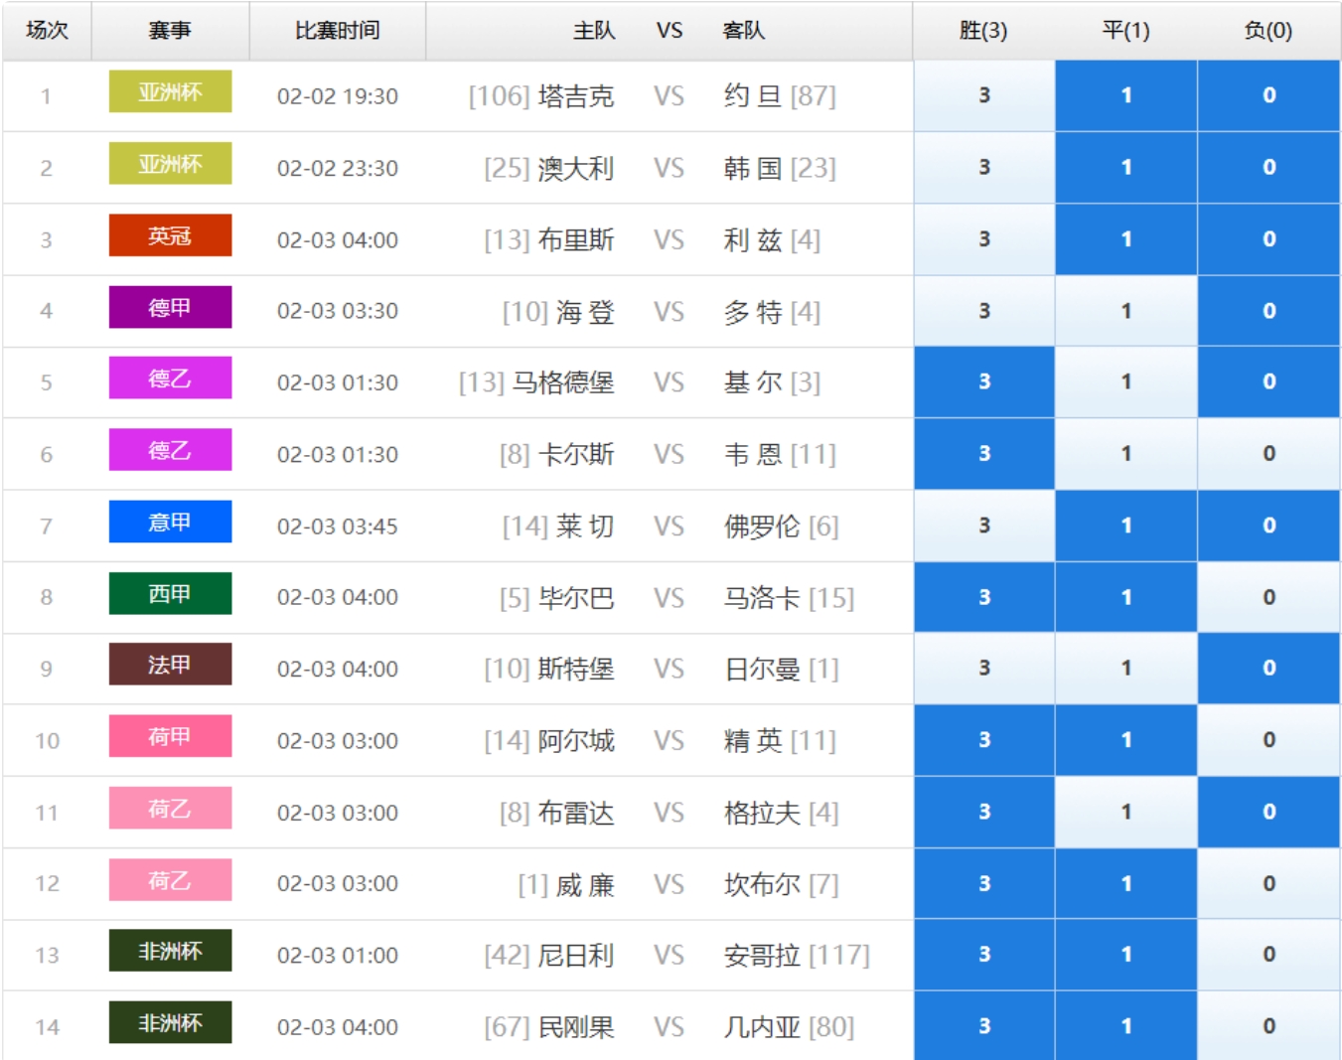The image size is (1342, 1060).
Task: Toggle draw (1) for 毕尔巴 vs 马洛卡
Action: click(1126, 597)
